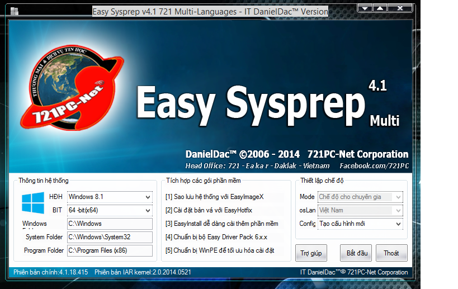
Task: Select [2] Cài đặt bản vá với EasyHotfix
Action: tap(209, 211)
